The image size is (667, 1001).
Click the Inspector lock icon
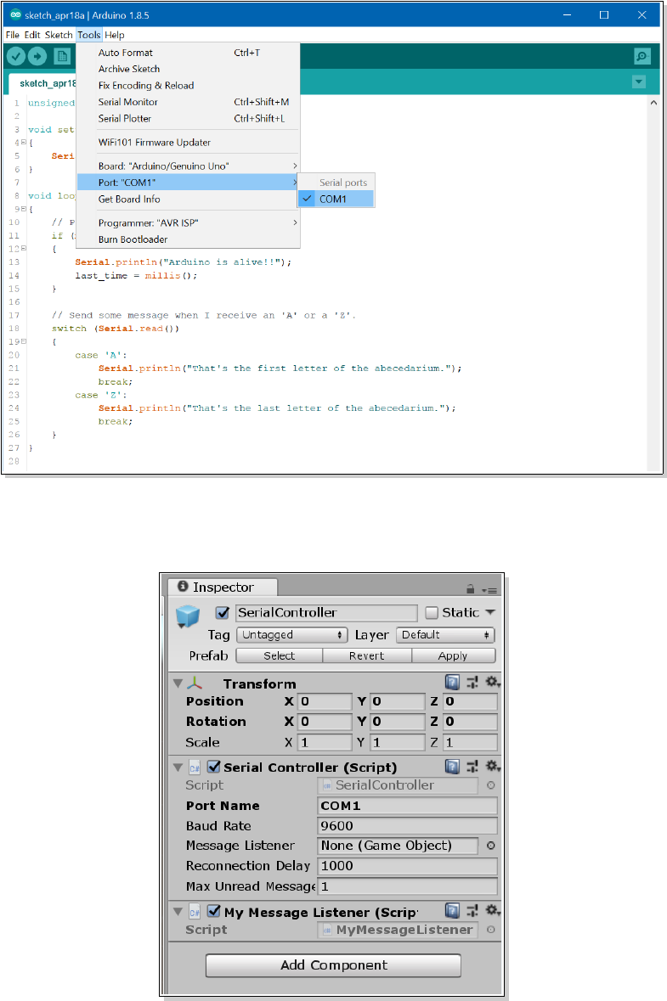click(x=470, y=589)
